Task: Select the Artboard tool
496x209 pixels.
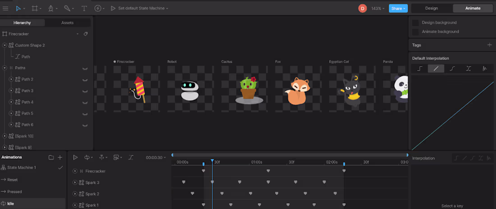Action: [35, 9]
